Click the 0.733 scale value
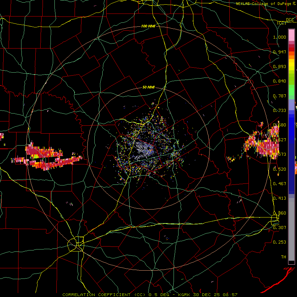 point(280,111)
